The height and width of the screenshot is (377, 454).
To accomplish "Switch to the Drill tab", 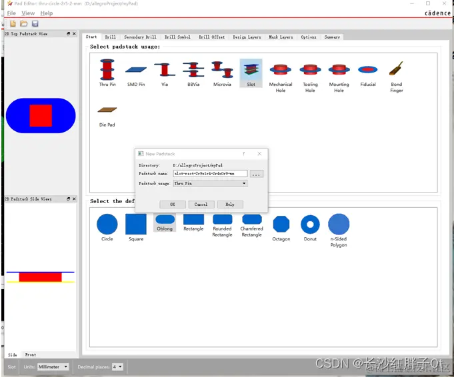I will pos(110,37).
